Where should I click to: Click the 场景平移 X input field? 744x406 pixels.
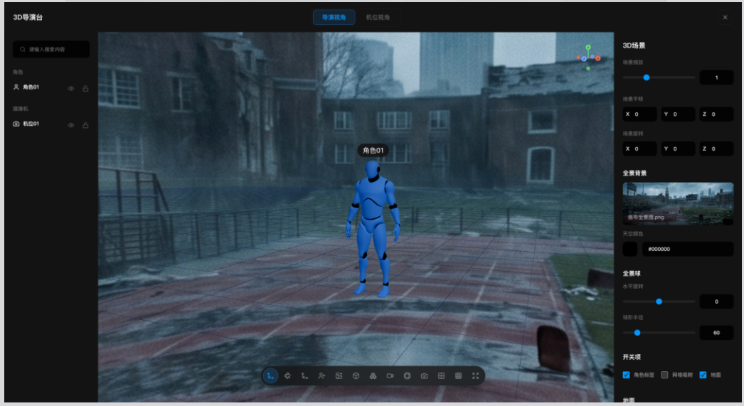click(640, 114)
